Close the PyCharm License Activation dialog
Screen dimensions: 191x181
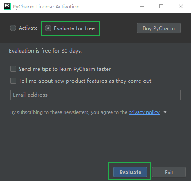(181, 6)
